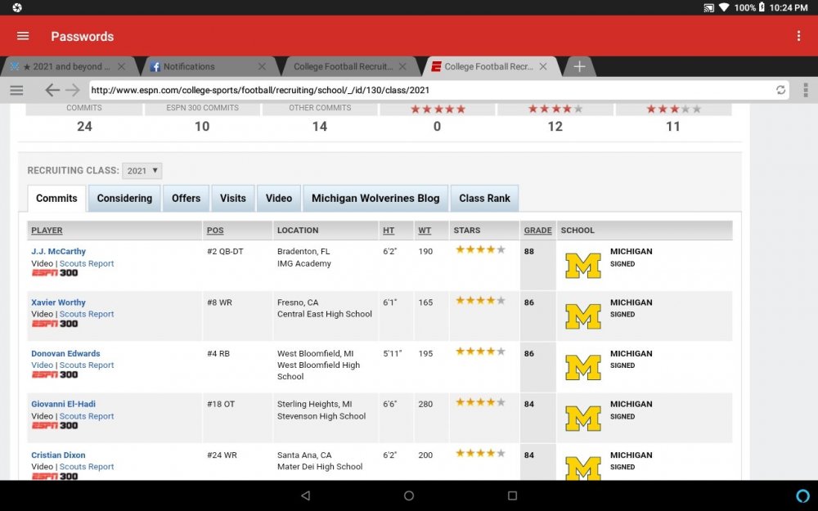Open the Class Rank tab
Image resolution: width=818 pixels, height=511 pixels.
point(484,198)
